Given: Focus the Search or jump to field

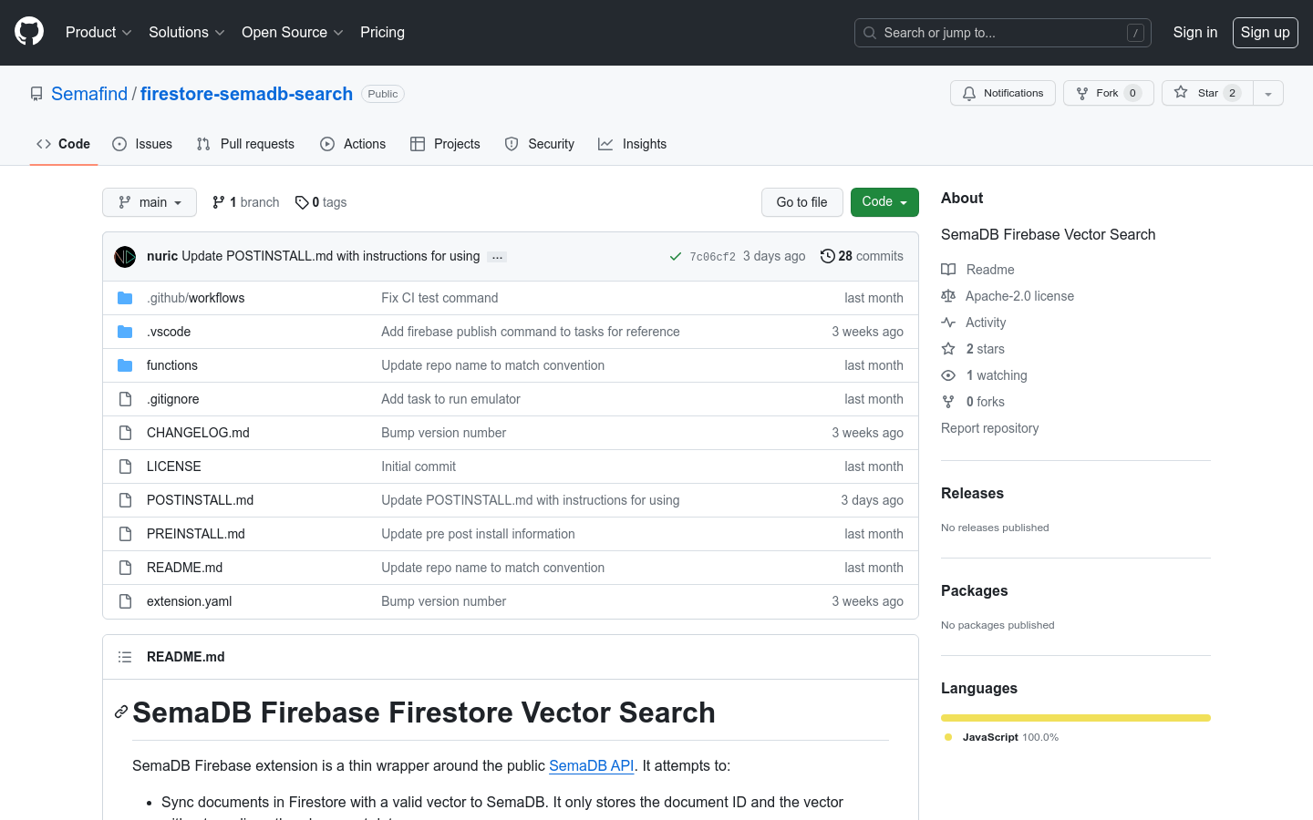Looking at the screenshot, I should click(1003, 33).
